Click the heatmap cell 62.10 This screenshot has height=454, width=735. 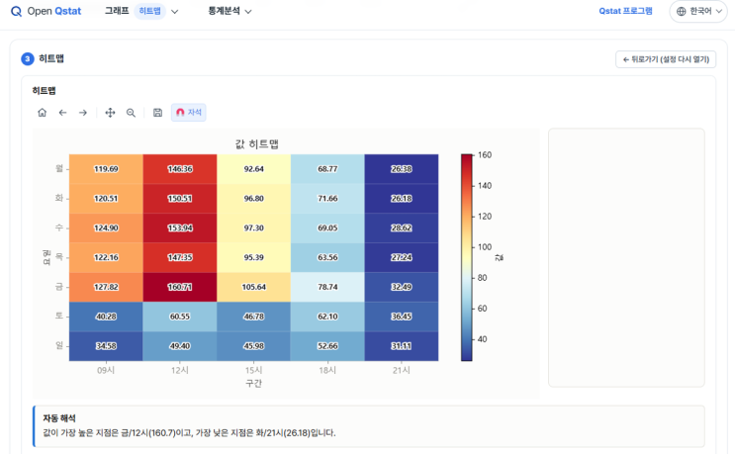(x=327, y=317)
